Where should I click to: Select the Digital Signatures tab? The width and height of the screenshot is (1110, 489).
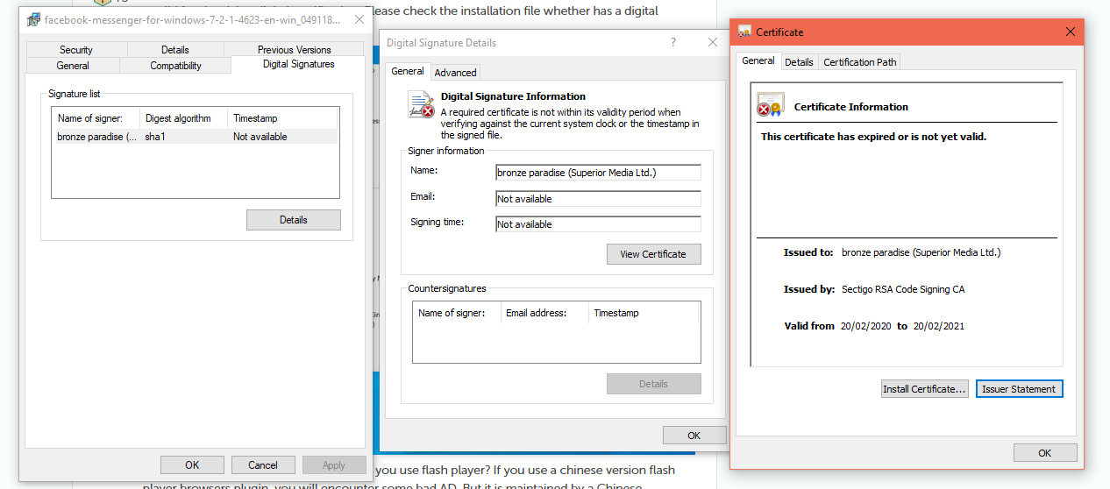298,65
